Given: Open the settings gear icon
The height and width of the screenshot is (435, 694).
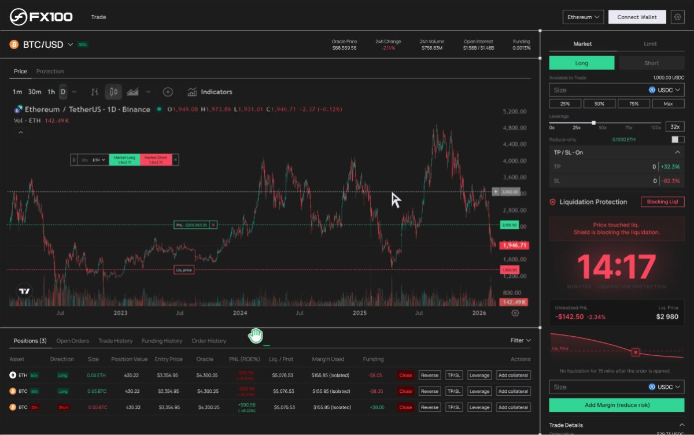Looking at the screenshot, I should (x=677, y=17).
